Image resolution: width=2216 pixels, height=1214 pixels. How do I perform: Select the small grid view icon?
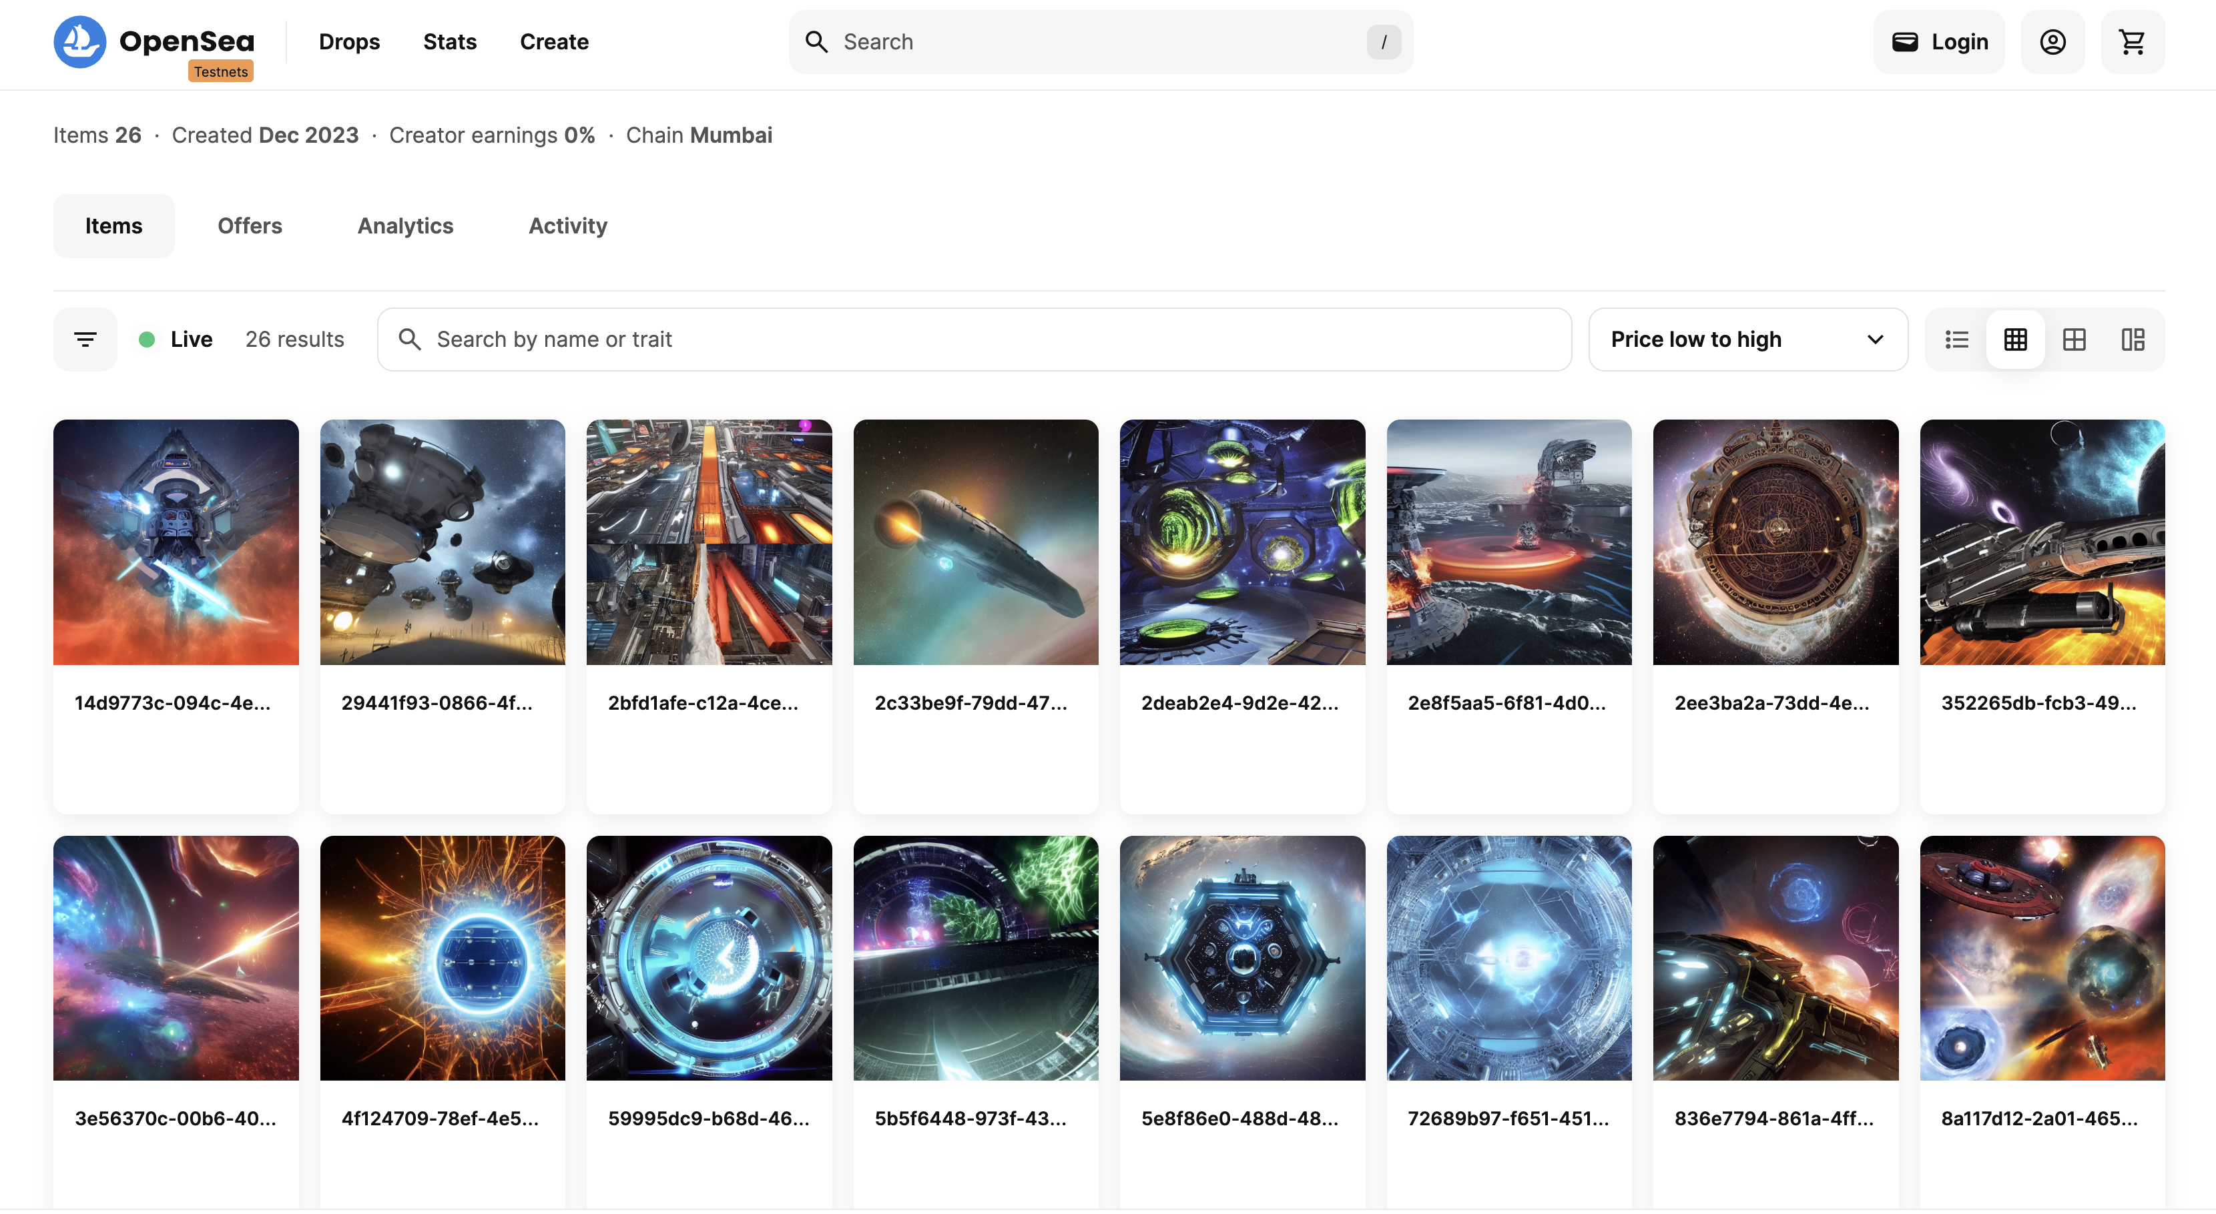[2014, 339]
